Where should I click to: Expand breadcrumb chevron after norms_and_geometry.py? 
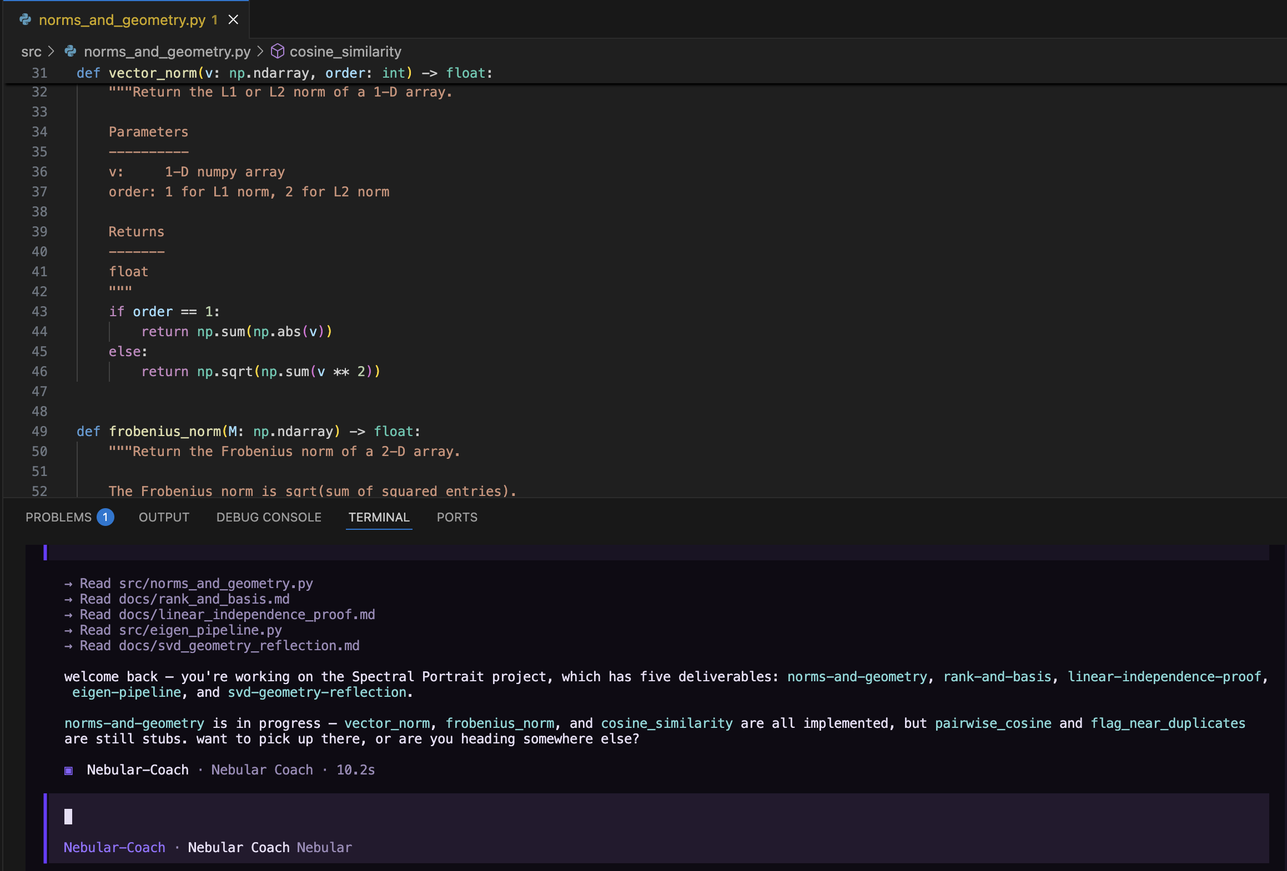click(x=260, y=52)
